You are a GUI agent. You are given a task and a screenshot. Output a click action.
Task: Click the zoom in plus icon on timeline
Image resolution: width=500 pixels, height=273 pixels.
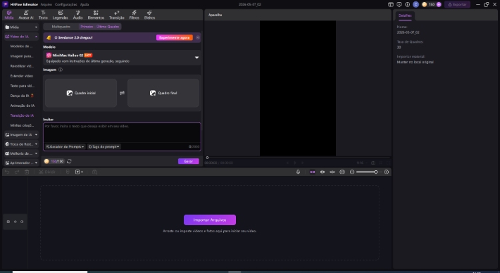tap(387, 172)
